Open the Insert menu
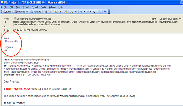Viewport: 183px width, 106px height. (26, 7)
